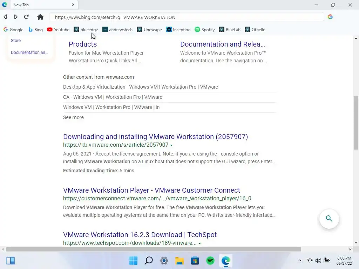Screen dimensions: 359x269
Task: Open CA - Windows VM Workstation Pro link
Action: 113,97
